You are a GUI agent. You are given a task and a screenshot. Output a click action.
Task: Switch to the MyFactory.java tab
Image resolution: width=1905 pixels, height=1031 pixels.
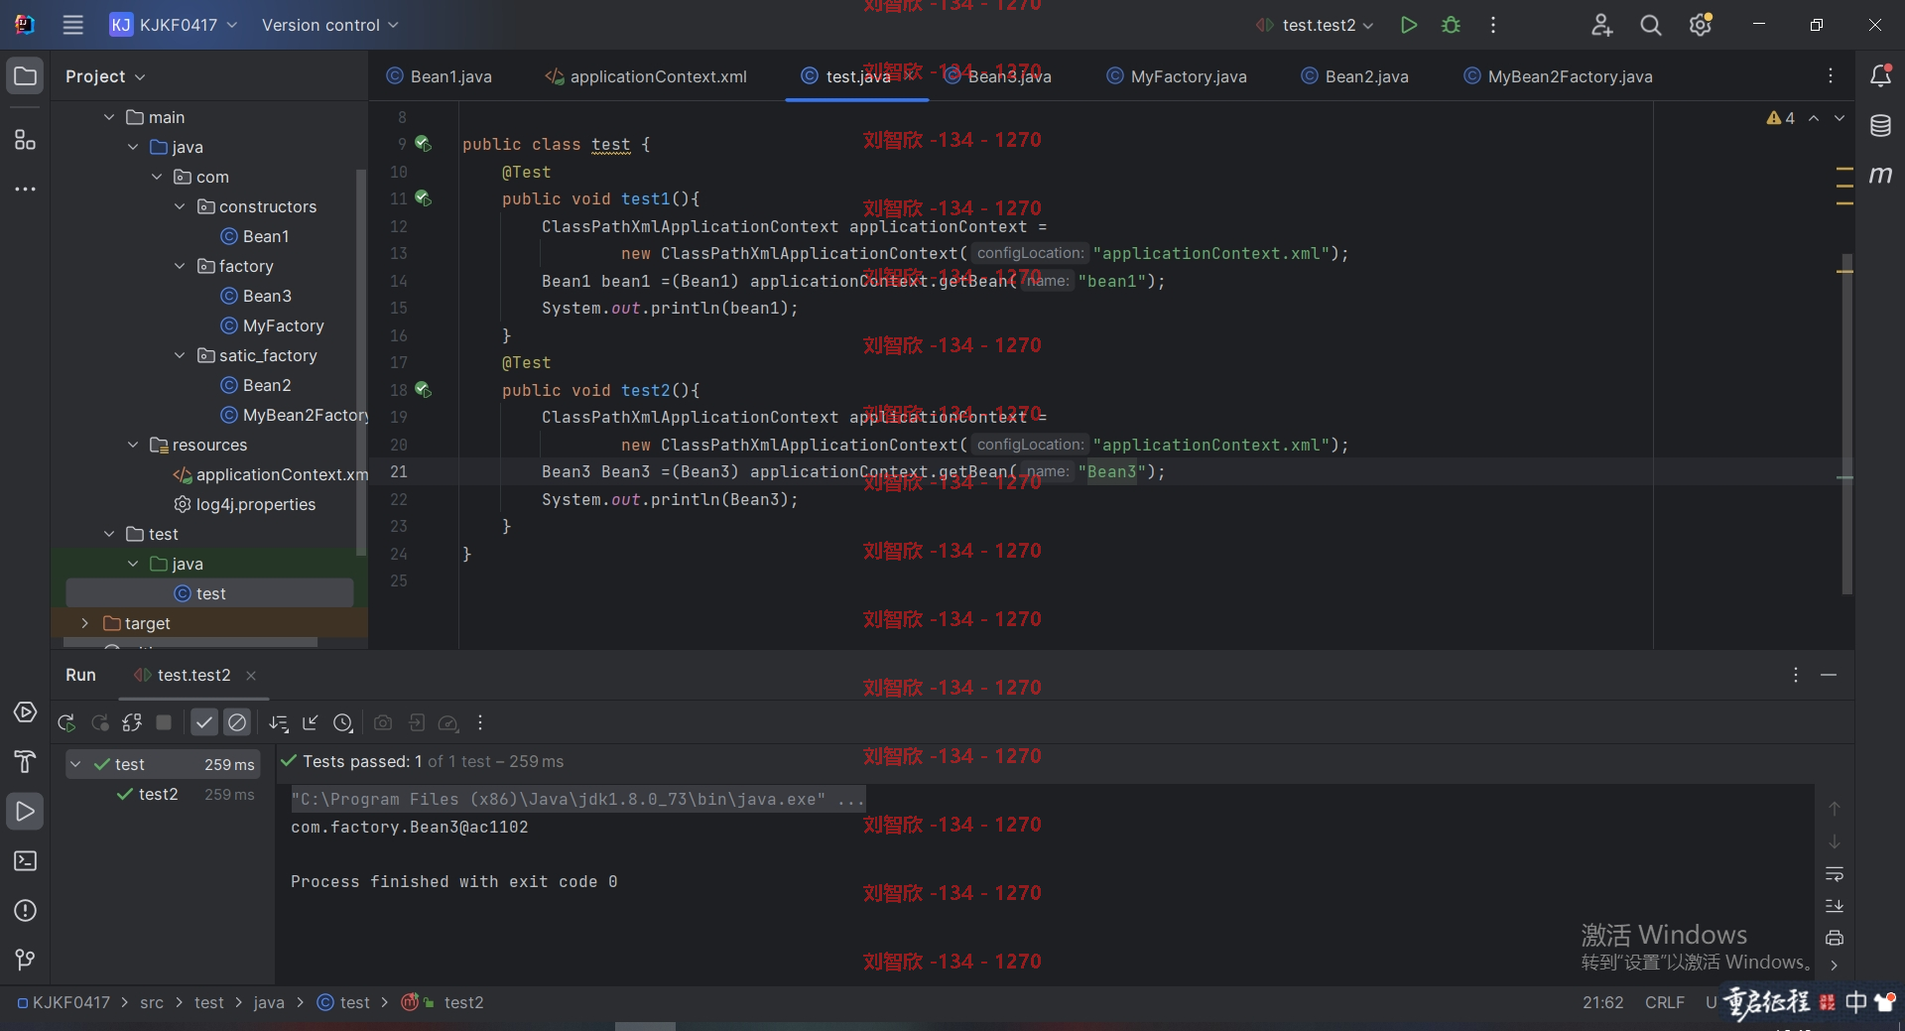1177,76
